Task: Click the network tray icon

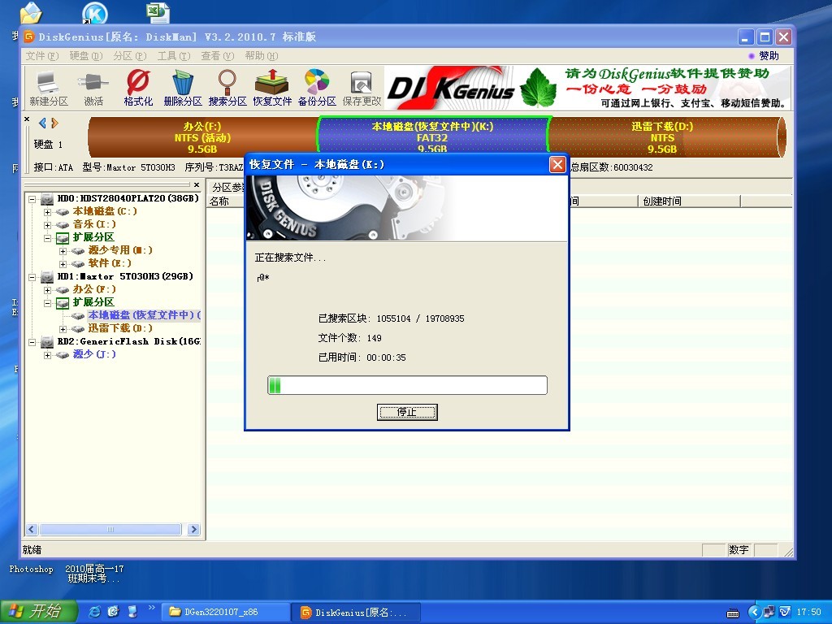Action: tap(769, 612)
